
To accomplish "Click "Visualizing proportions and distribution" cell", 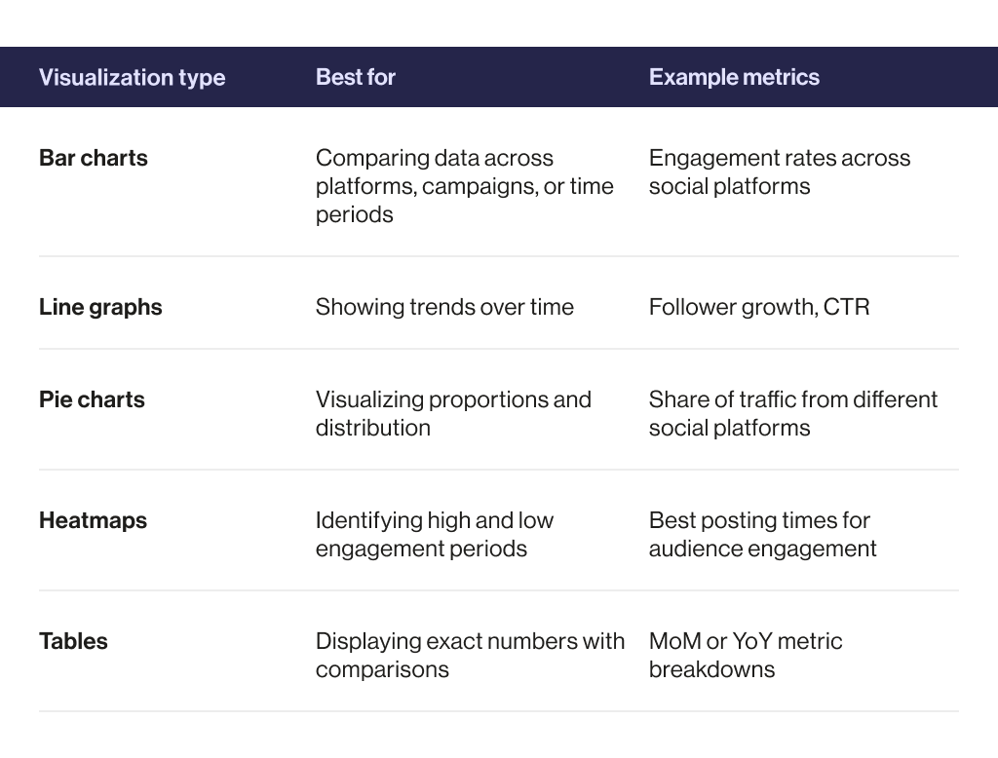I will pyautogui.click(x=453, y=413).
